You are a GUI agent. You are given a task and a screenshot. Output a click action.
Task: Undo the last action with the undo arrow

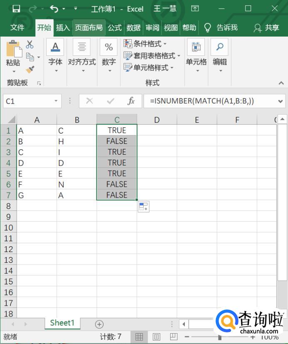click(54, 9)
